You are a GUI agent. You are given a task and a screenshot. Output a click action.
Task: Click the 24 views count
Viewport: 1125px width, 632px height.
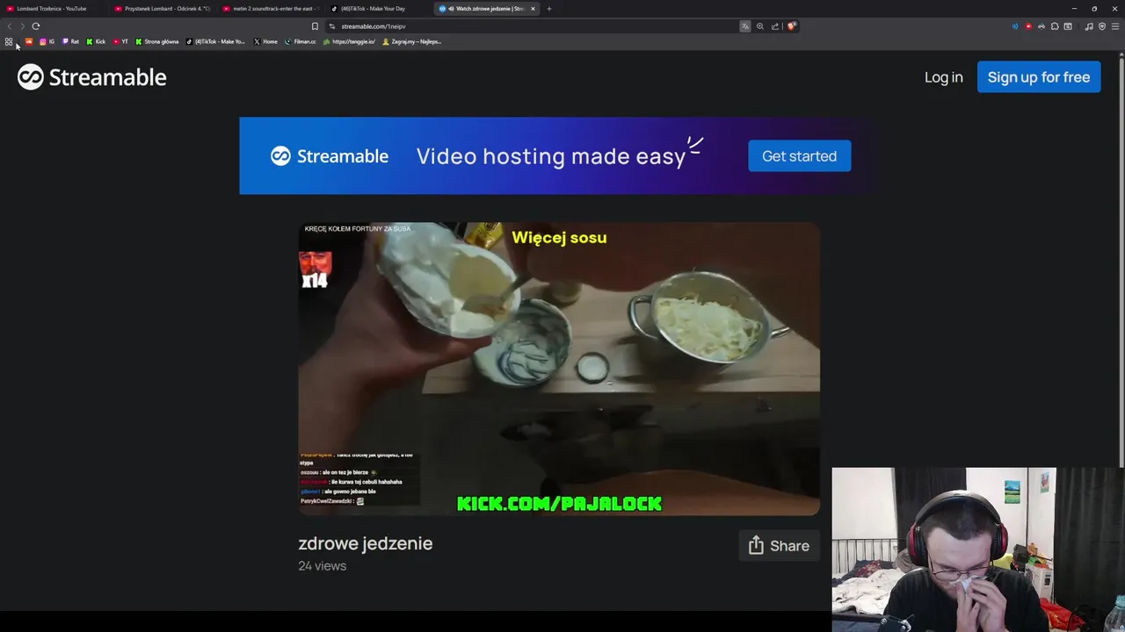click(x=322, y=566)
